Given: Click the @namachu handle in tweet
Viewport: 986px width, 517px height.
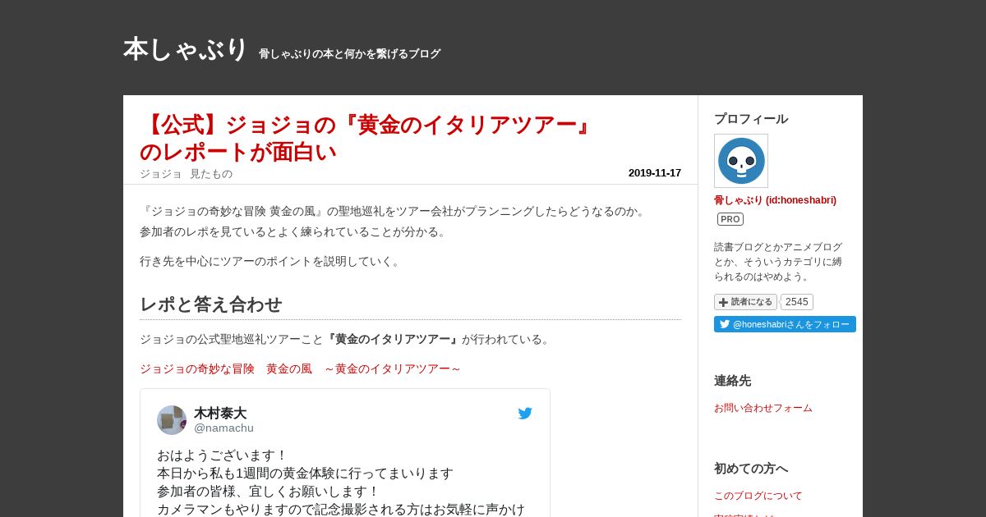Looking at the screenshot, I should click(x=223, y=428).
